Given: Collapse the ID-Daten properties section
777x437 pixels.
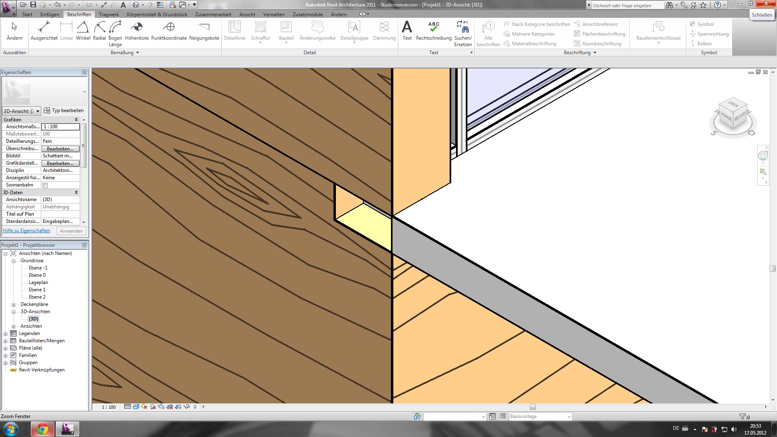Looking at the screenshot, I should 76,192.
